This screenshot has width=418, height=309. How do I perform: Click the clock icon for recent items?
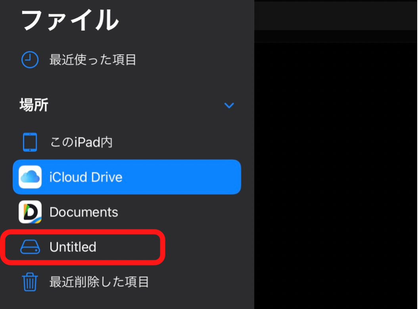coord(30,60)
